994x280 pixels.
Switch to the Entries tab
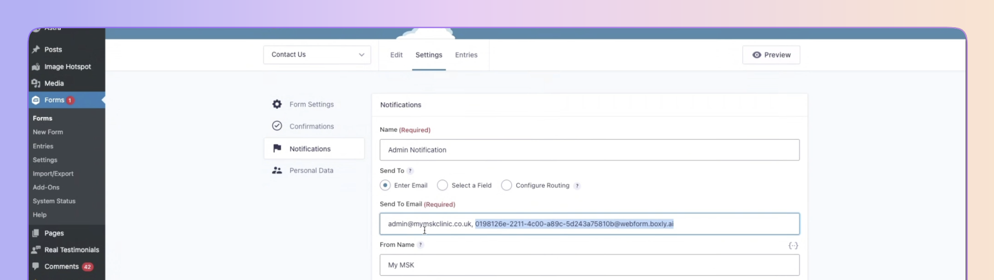pos(466,55)
